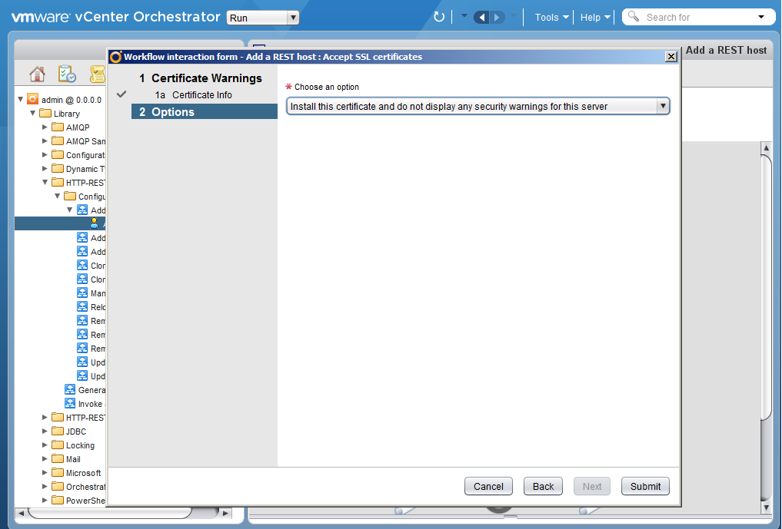This screenshot has height=529, width=782.
Task: Click scroll-down arrow in right panel
Action: point(766,508)
